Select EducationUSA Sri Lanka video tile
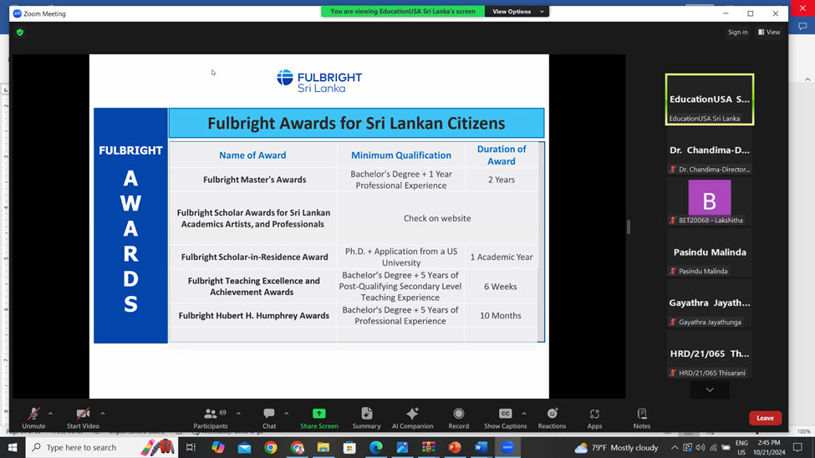The image size is (815, 458). click(x=710, y=99)
